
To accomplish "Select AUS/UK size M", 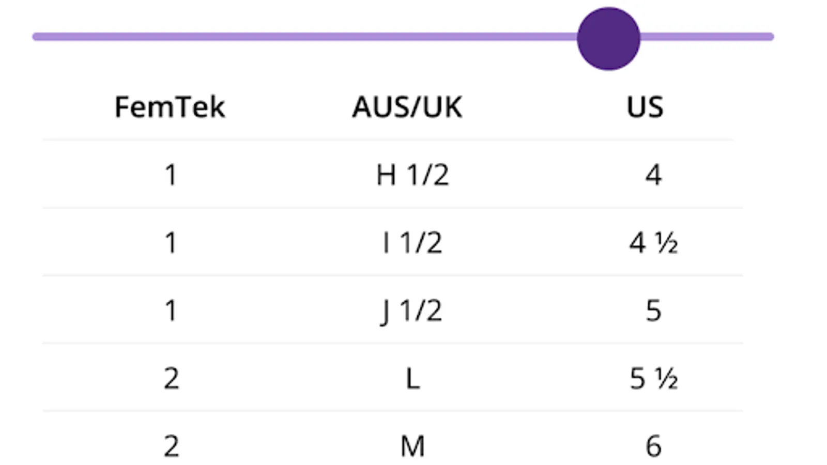I will point(412,446).
